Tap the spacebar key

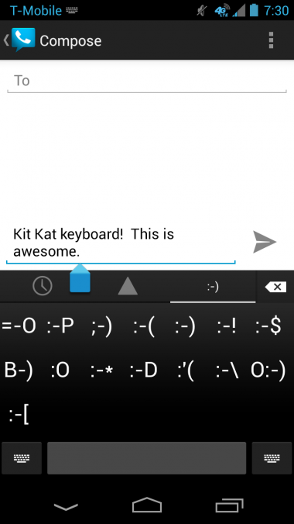point(146,458)
